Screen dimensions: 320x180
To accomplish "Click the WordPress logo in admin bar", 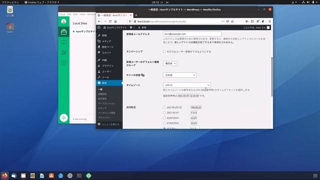I will tap(99, 27).
